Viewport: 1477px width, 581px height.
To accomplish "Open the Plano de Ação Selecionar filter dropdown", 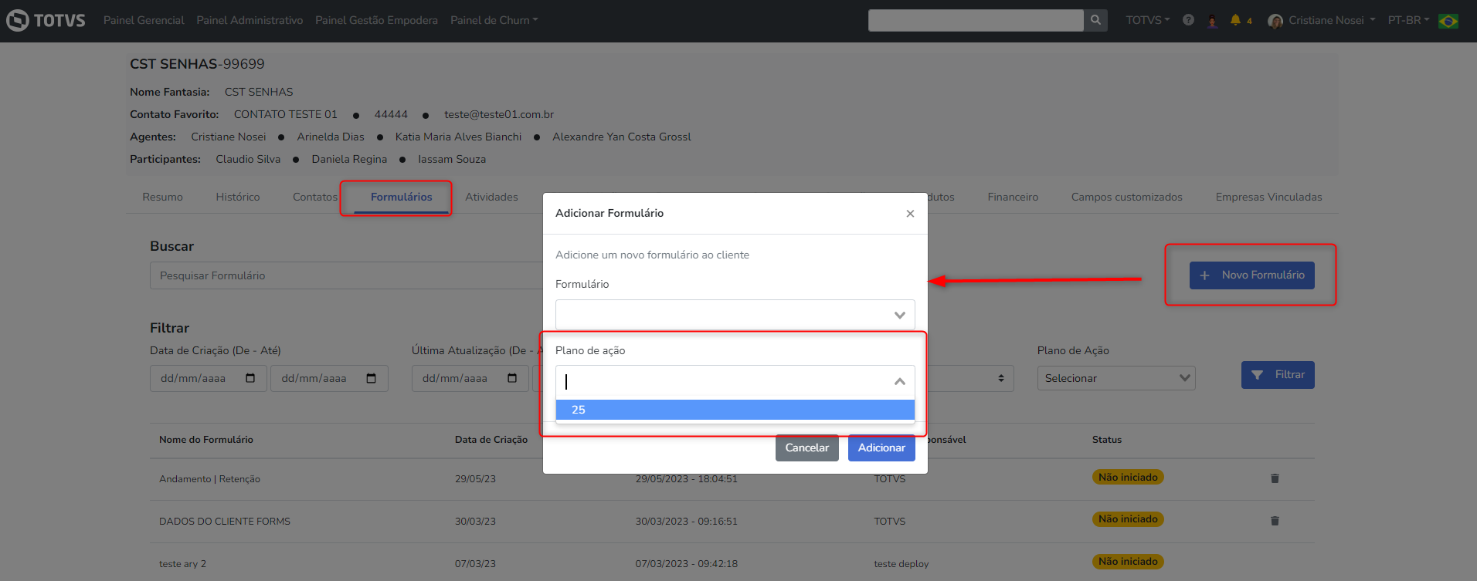I will (x=1115, y=378).
